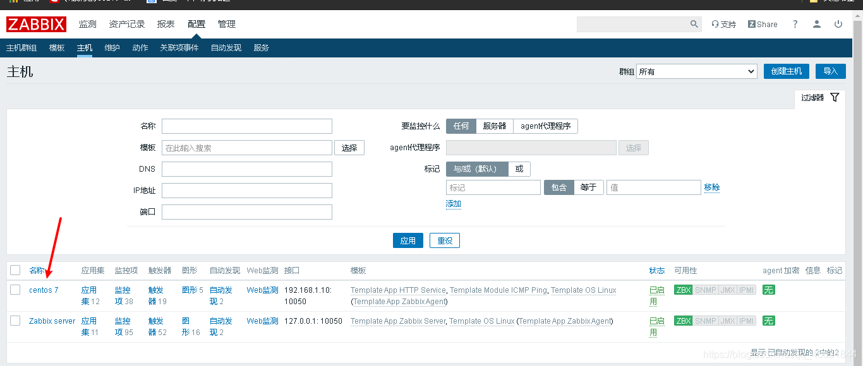Screen dimensions: 863x366
Task: Go to 模板 submenu
Action: coord(57,48)
